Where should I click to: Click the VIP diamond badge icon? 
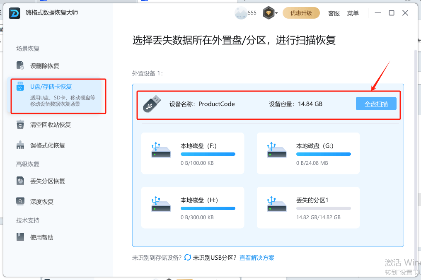268,13
